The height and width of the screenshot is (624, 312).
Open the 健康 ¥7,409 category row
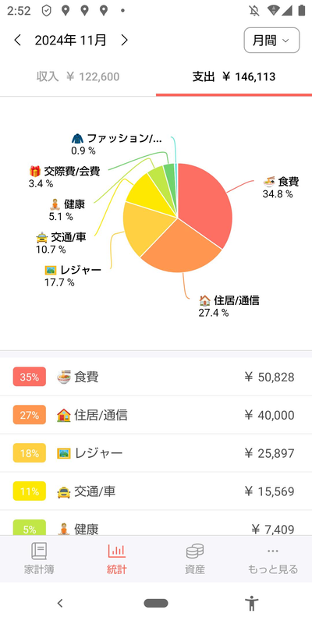tap(156, 525)
